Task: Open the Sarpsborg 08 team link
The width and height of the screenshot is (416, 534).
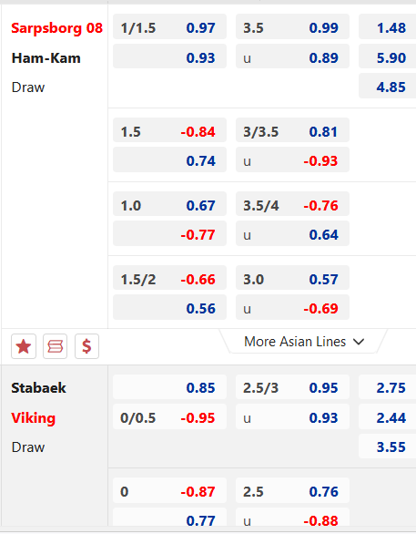Action: click(56, 28)
